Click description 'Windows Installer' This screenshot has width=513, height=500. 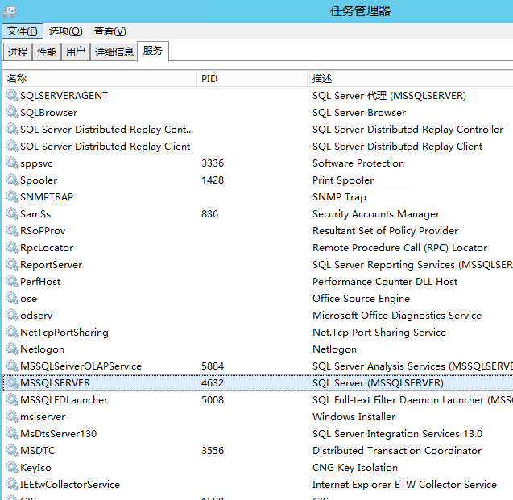point(354,416)
